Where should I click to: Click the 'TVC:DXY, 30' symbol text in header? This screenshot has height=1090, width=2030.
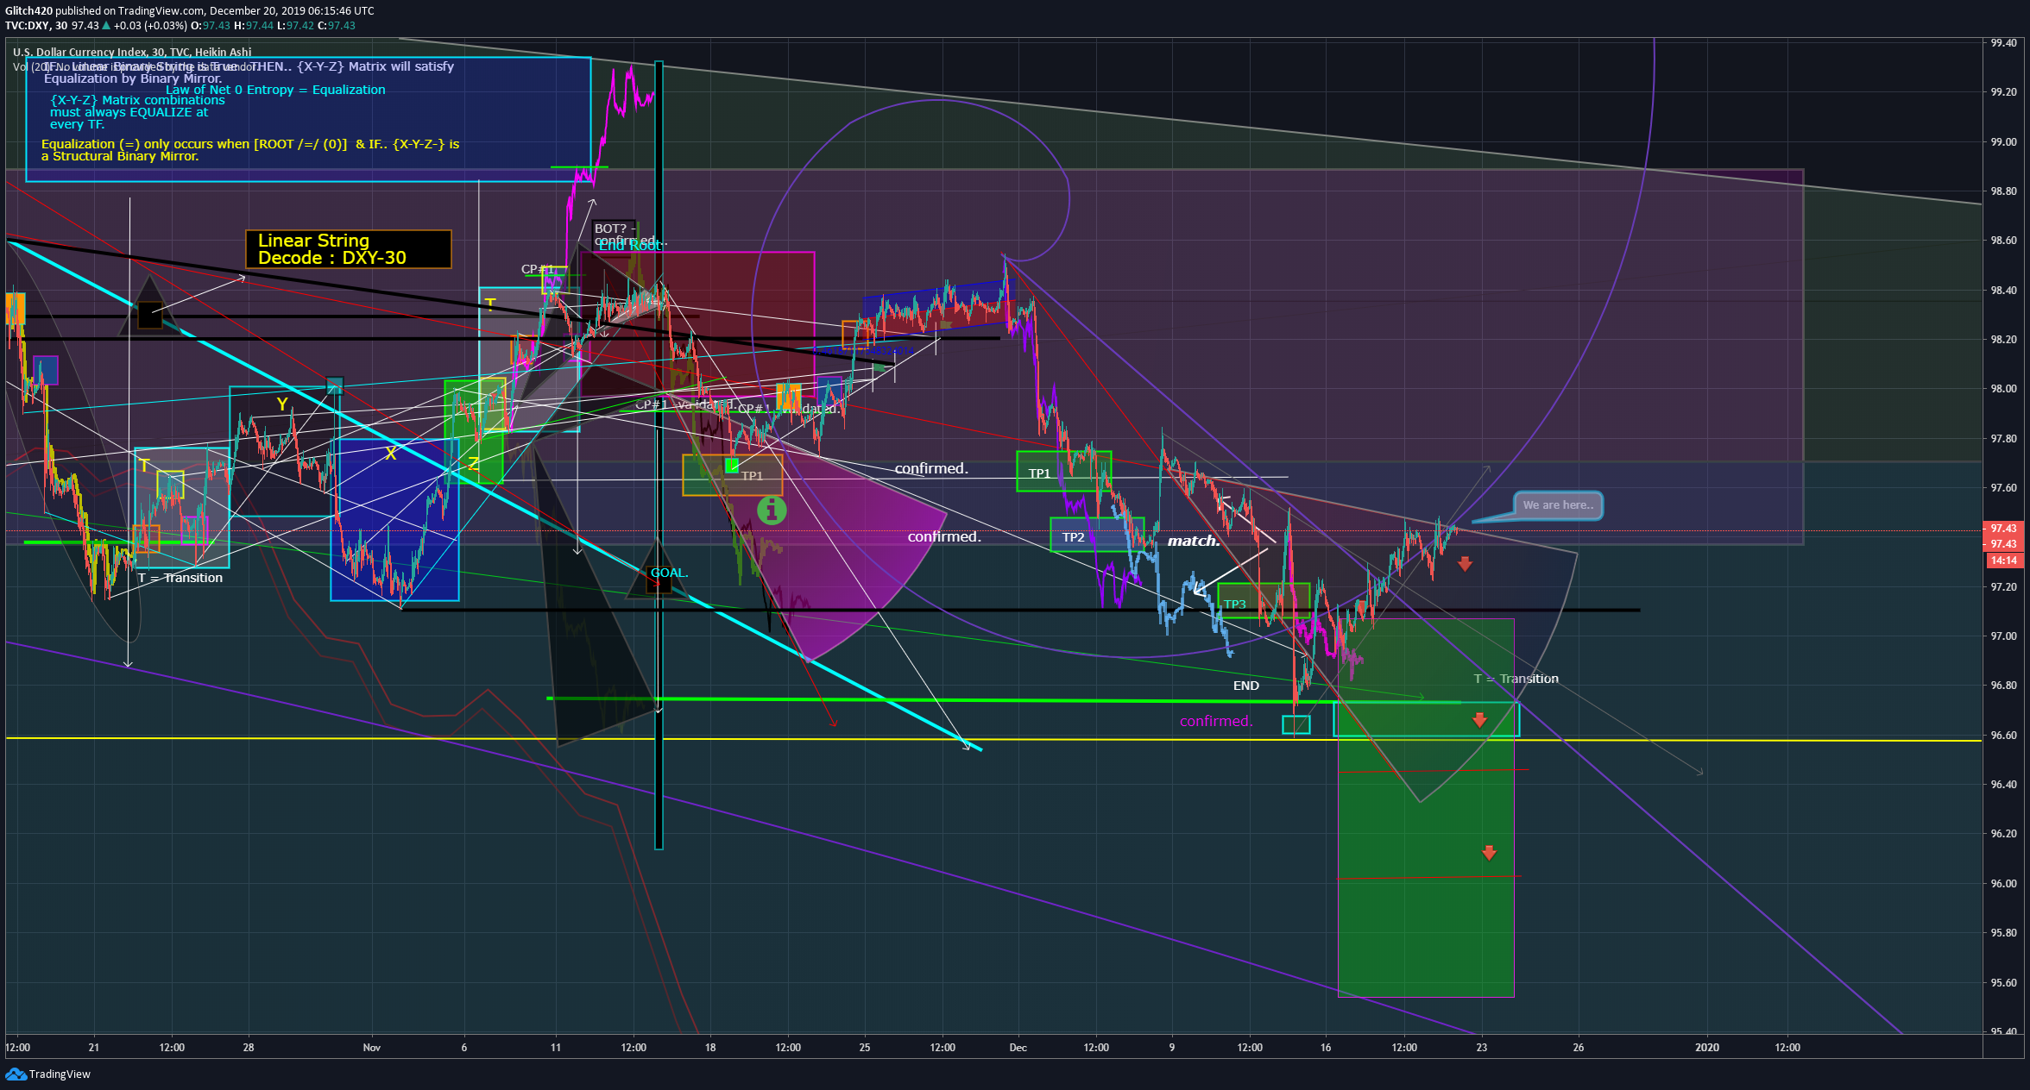pyautogui.click(x=36, y=25)
